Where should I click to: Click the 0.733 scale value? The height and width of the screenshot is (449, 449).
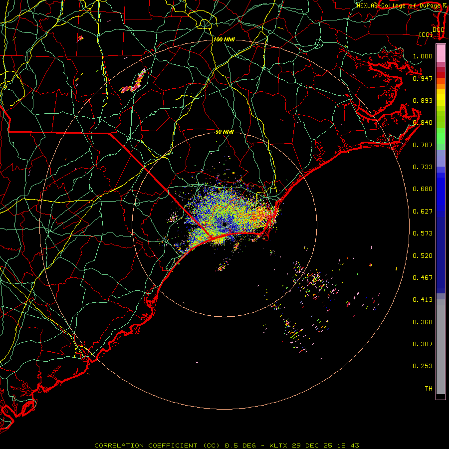pyautogui.click(x=423, y=167)
